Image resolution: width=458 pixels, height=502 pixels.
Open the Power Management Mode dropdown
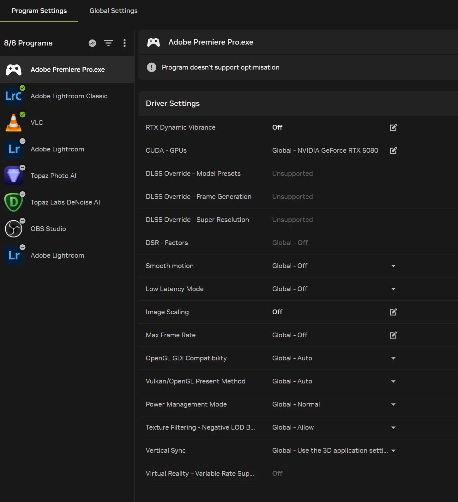pyautogui.click(x=393, y=404)
